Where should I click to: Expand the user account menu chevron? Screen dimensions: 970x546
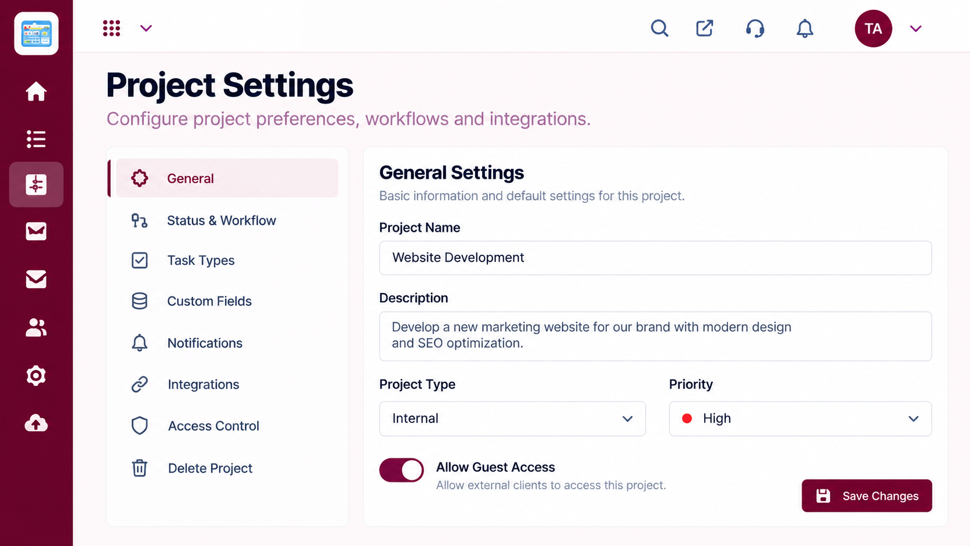pyautogui.click(x=915, y=28)
